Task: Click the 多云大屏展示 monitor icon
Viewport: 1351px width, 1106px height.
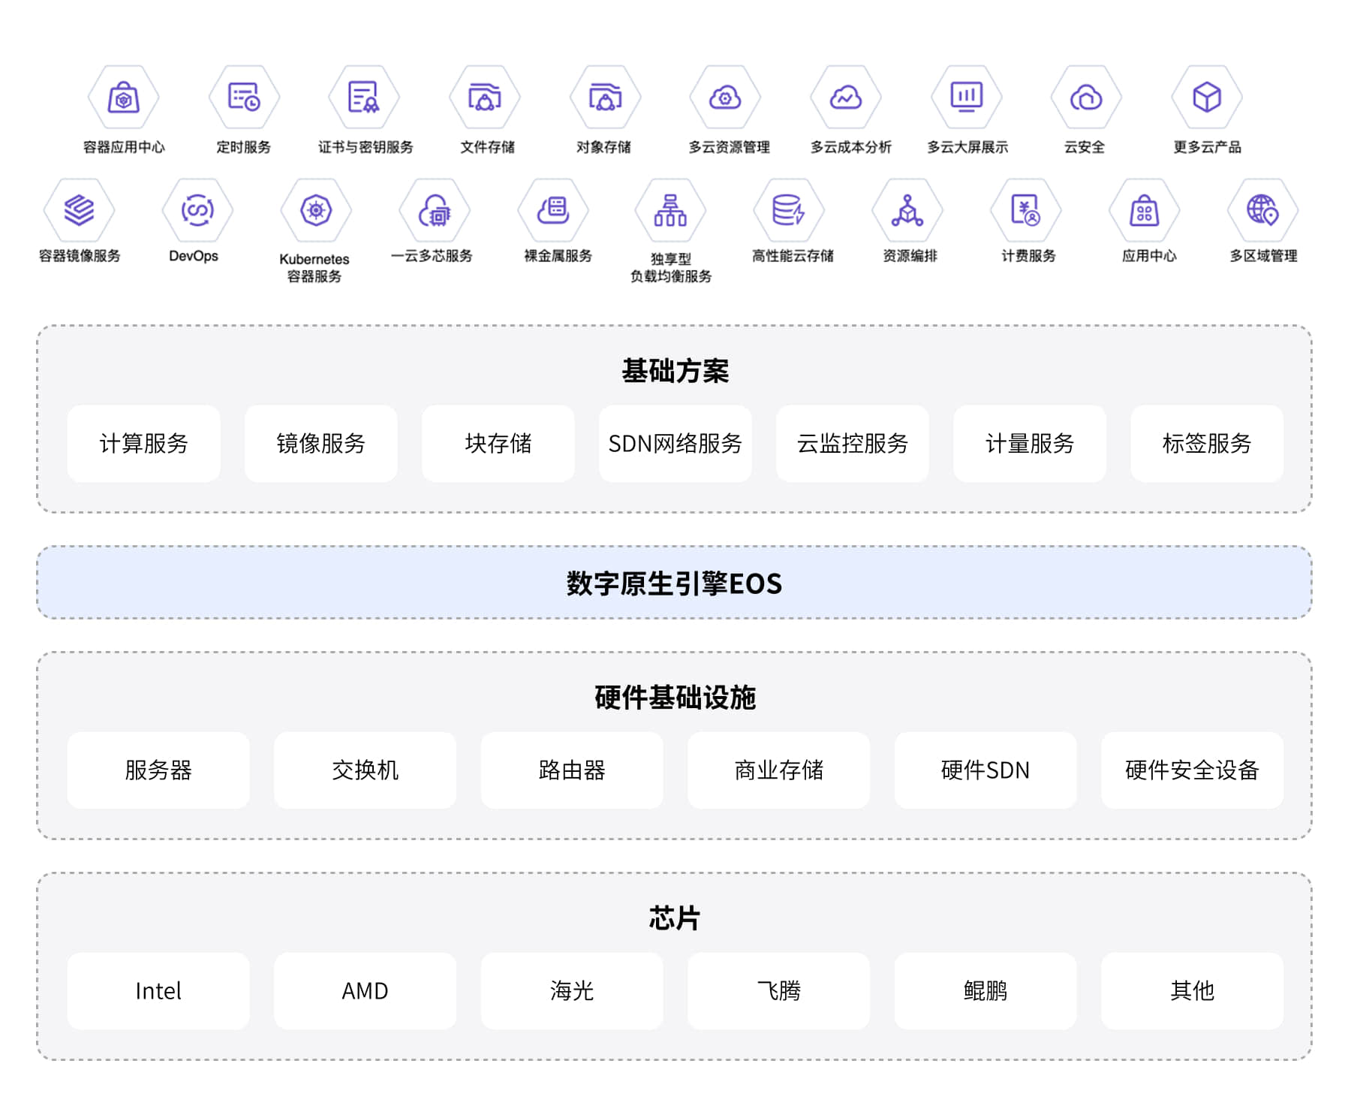Action: (x=967, y=98)
